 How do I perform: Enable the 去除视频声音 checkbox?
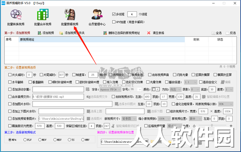click(150, 75)
